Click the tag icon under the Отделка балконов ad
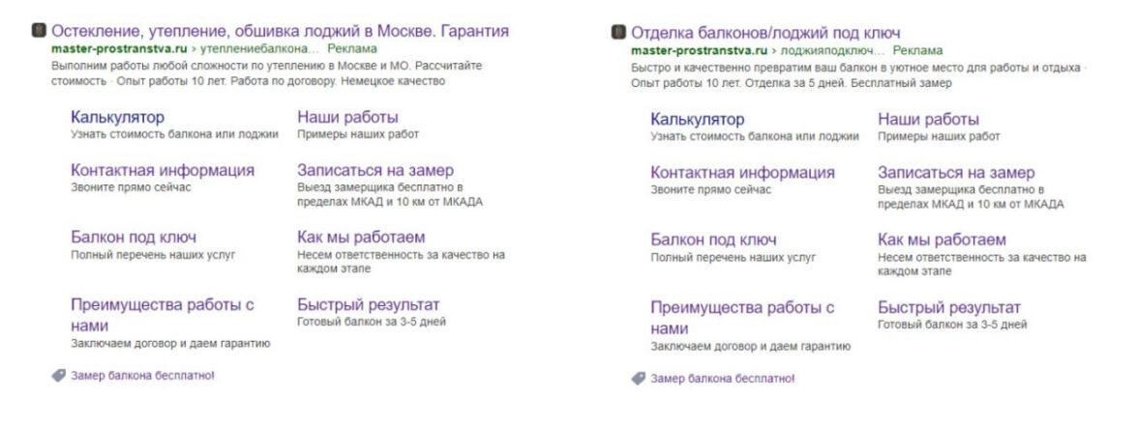 click(x=638, y=379)
